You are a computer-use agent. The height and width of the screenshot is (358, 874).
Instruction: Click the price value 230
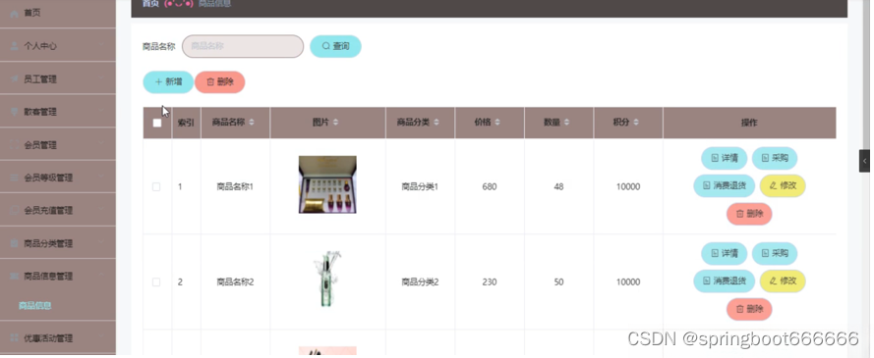[490, 282]
